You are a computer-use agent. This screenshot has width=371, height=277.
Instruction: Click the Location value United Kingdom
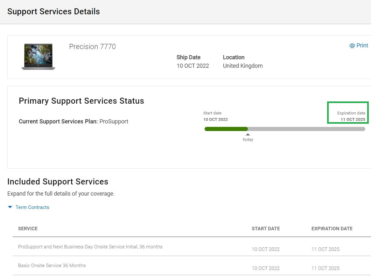[243, 66]
